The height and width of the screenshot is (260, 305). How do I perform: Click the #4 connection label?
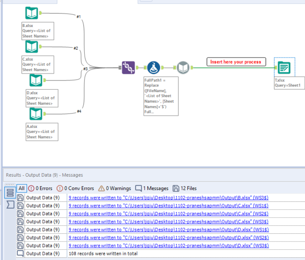[79, 111]
